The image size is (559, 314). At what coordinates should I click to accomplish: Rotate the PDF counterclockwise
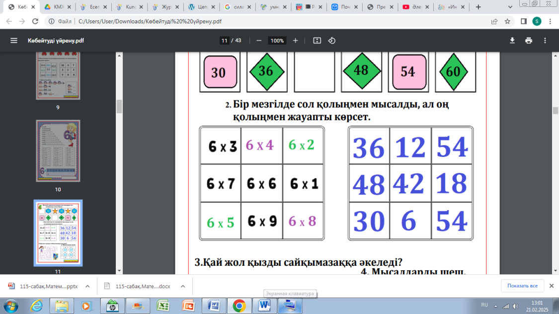pos(332,41)
